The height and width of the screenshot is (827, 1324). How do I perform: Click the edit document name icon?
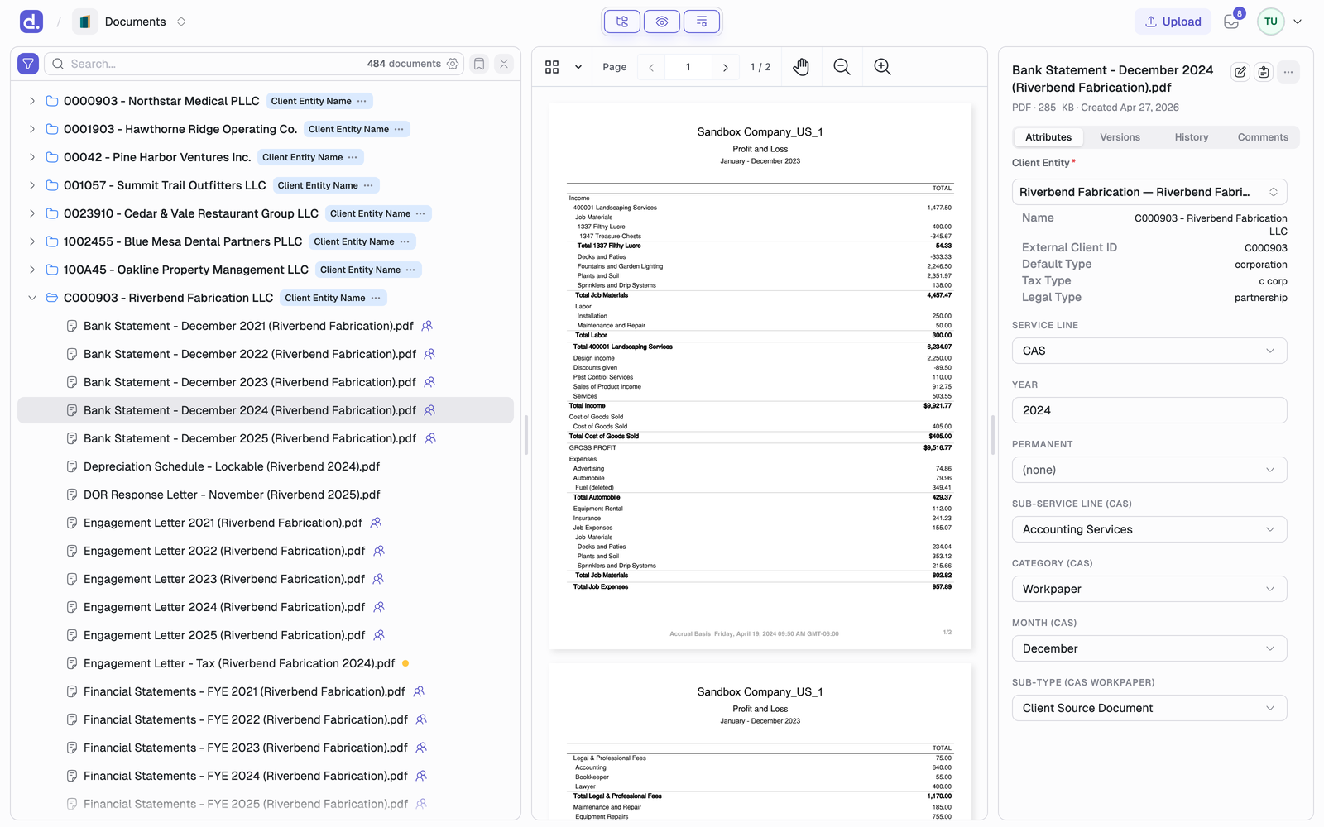pyautogui.click(x=1240, y=72)
